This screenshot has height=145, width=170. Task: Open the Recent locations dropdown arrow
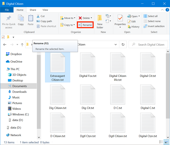click(17, 45)
